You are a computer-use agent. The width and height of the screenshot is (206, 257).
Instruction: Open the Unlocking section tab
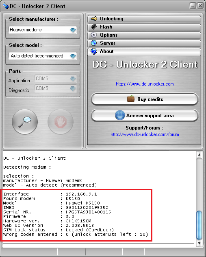[x=144, y=19]
